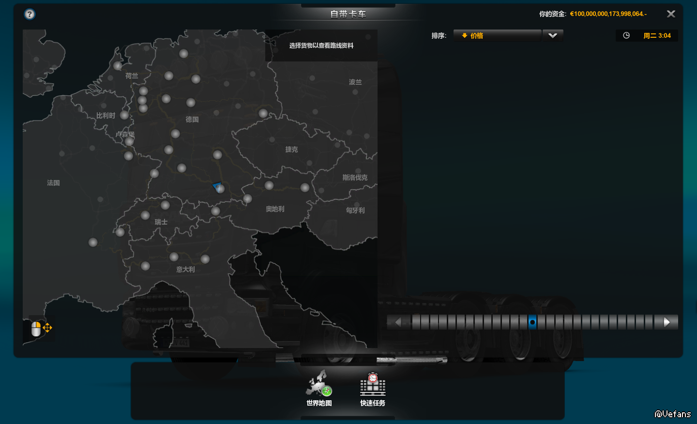This screenshot has height=424, width=697.
Task: Open the 价格 sort dropdown
Action: coord(497,35)
